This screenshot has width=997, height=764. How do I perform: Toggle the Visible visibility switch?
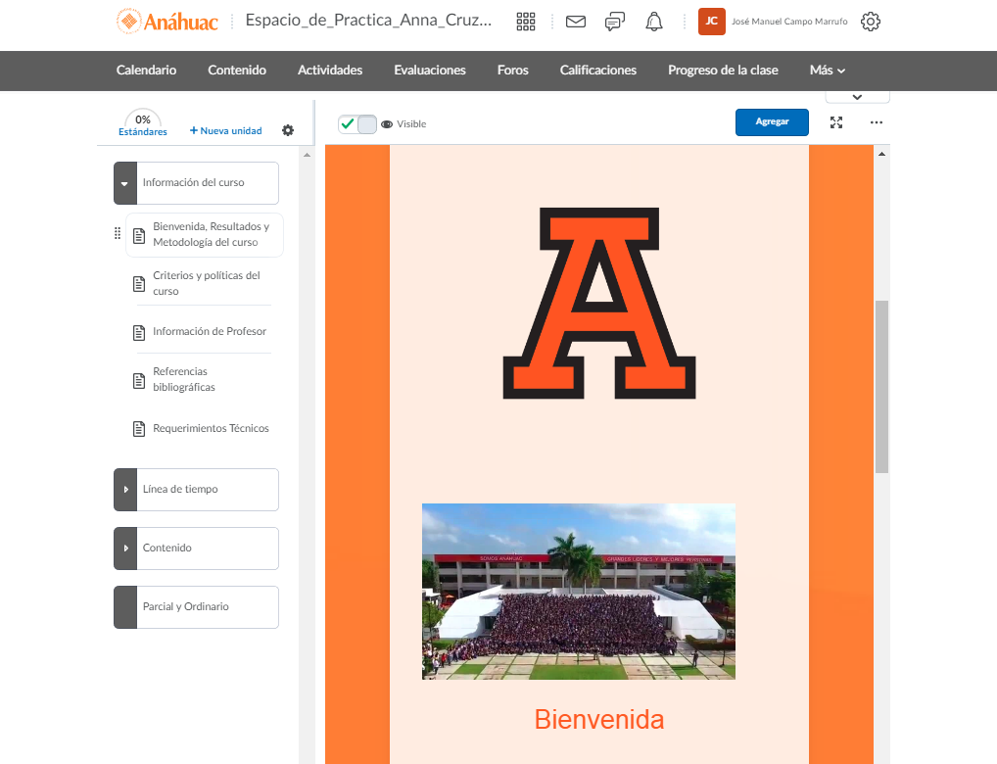pos(357,124)
